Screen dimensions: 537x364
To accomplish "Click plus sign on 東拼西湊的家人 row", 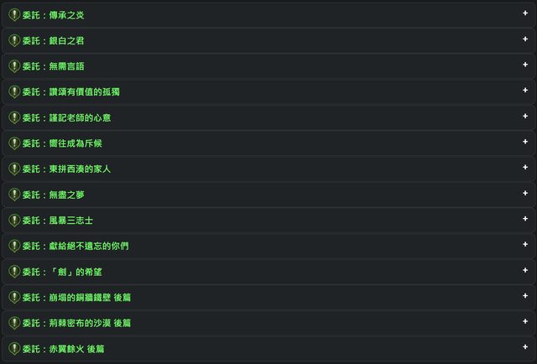I will pos(525,169).
